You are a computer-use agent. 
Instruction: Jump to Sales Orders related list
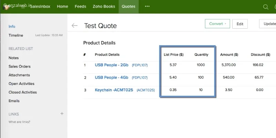[20, 66]
